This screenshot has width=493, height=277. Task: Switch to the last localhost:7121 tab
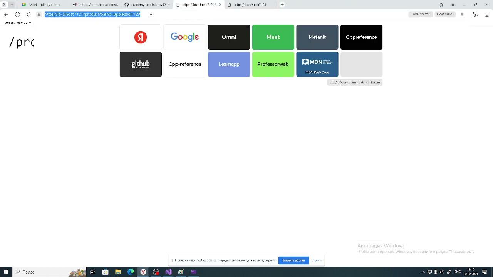pos(250,5)
